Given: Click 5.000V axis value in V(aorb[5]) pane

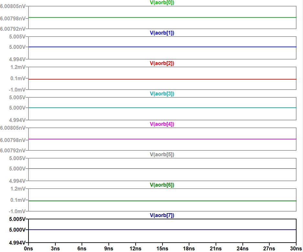Looking at the screenshot, I should [x=17, y=169].
